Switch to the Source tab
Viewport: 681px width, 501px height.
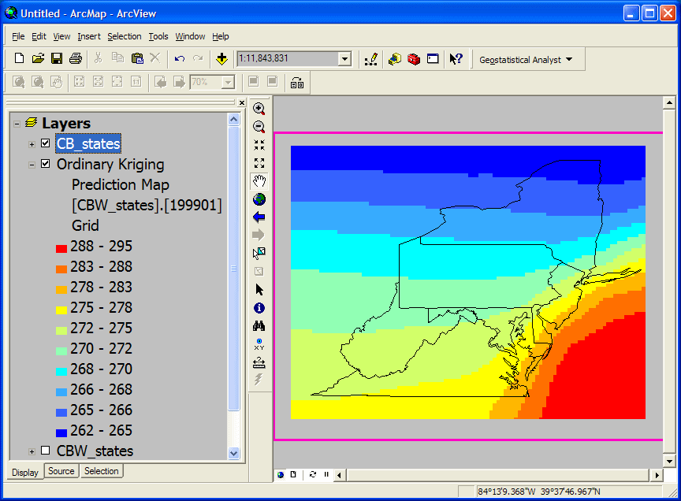pyautogui.click(x=61, y=471)
